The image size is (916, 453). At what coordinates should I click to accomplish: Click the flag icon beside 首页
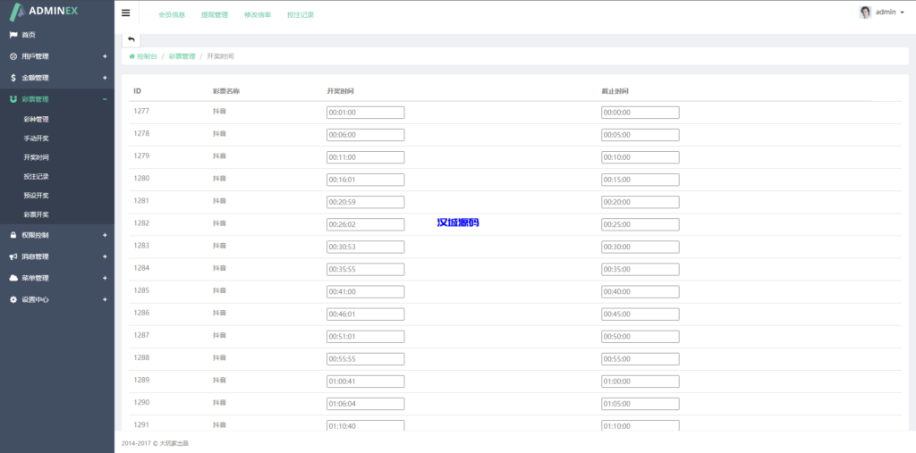pyautogui.click(x=13, y=35)
